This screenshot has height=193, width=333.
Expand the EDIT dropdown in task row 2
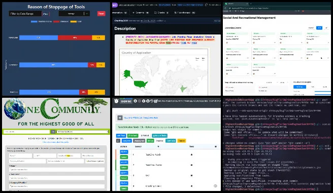tap(124, 162)
